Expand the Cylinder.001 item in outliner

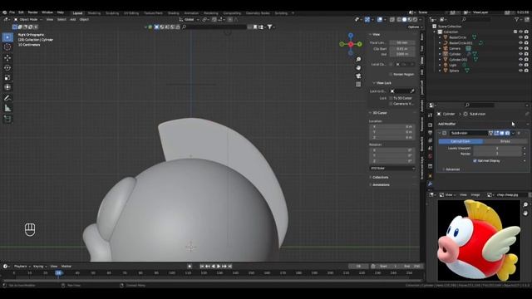point(440,60)
